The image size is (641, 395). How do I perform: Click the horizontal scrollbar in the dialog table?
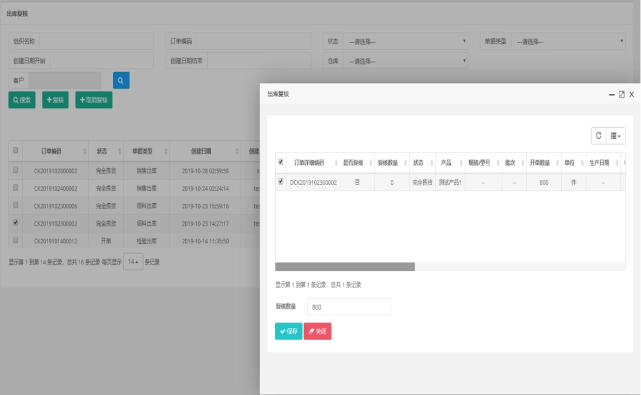(345, 267)
